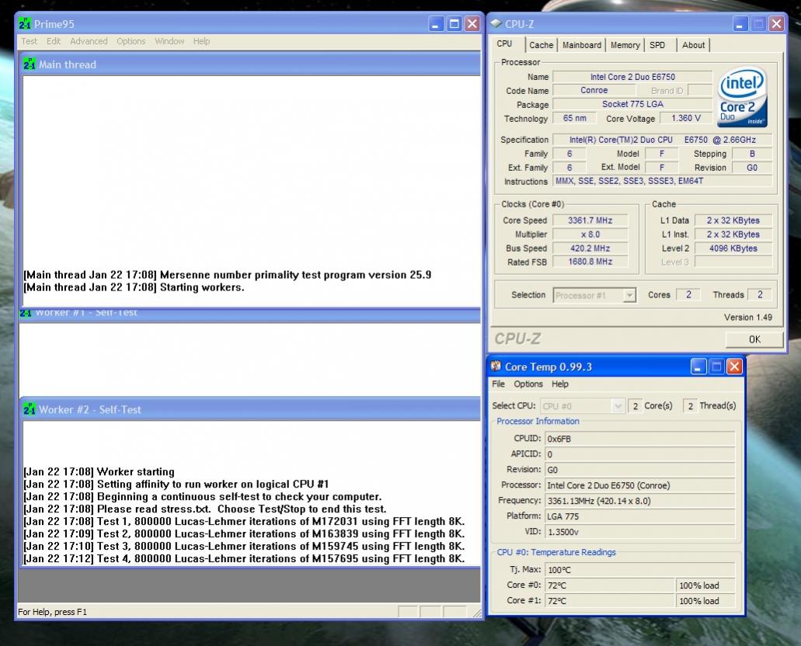The image size is (801, 646).
Task: Click the Worker #1 Self-Test title bar
Action: [x=250, y=314]
